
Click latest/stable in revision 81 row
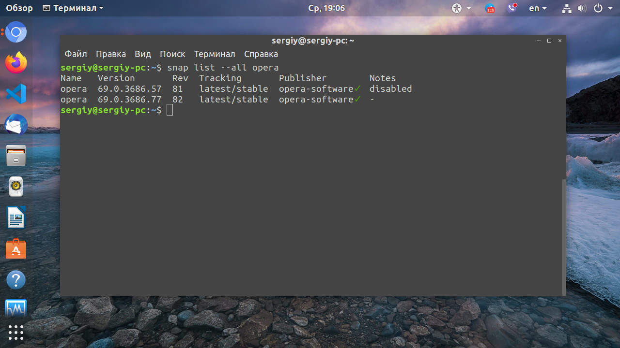(x=233, y=89)
